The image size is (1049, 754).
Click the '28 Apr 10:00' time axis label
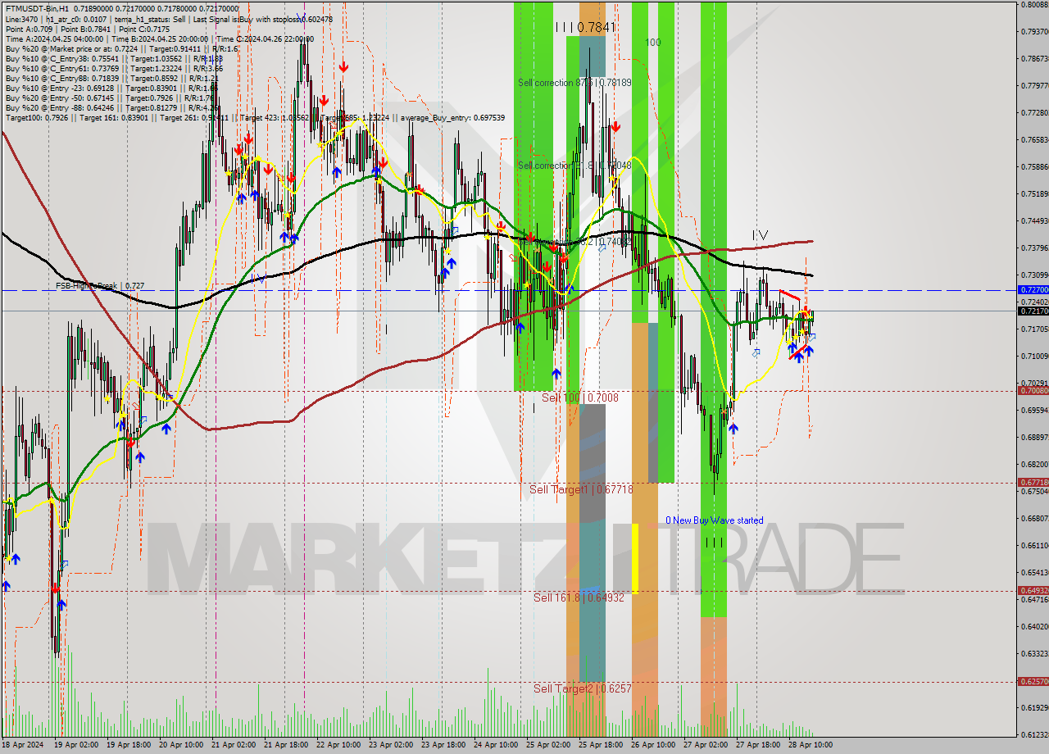(810, 745)
